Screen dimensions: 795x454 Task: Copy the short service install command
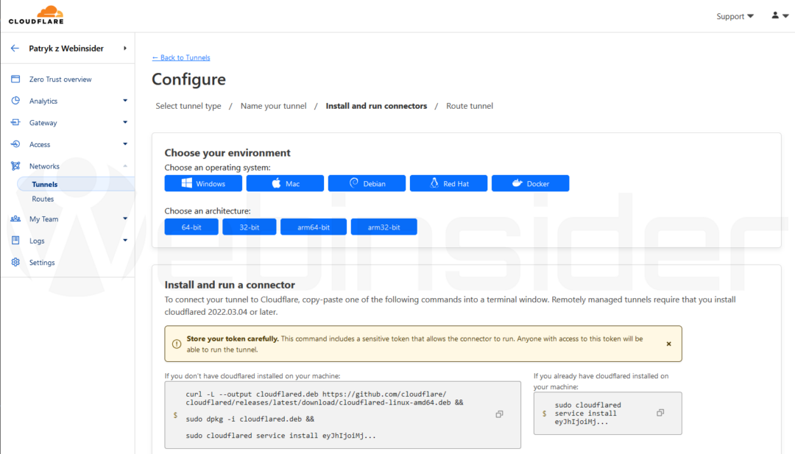tap(660, 413)
